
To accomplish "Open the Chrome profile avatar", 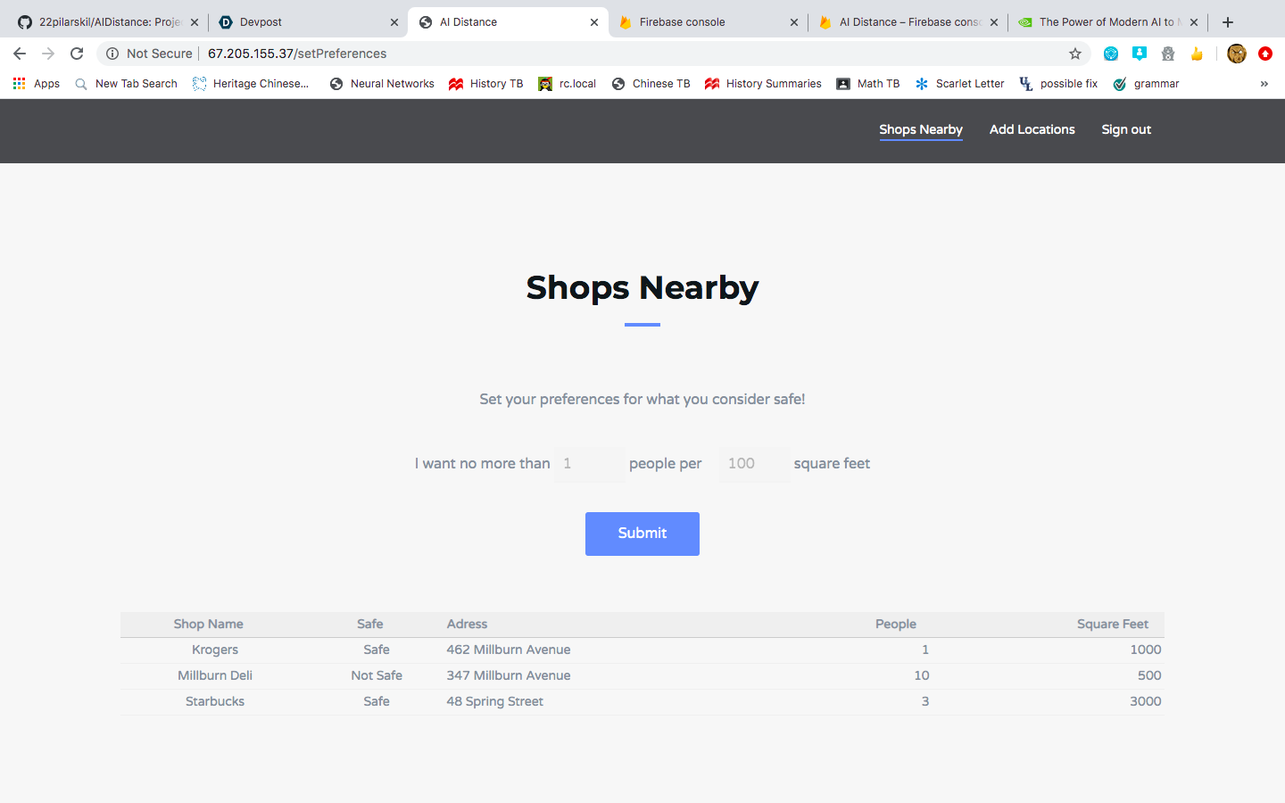I will (1237, 54).
